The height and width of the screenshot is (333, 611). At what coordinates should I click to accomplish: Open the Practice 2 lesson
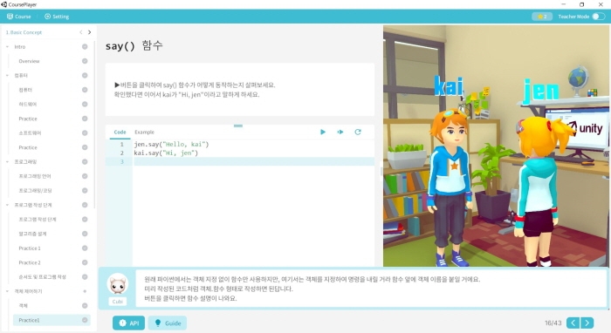pyautogui.click(x=29, y=262)
